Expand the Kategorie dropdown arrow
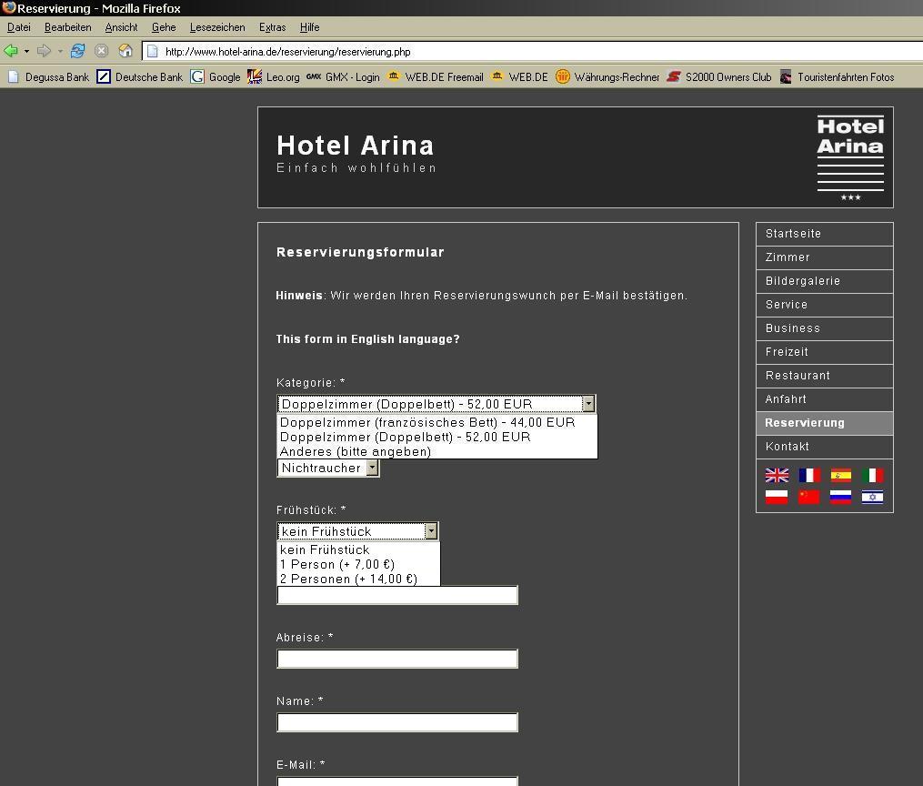The height and width of the screenshot is (786, 923). (x=588, y=404)
